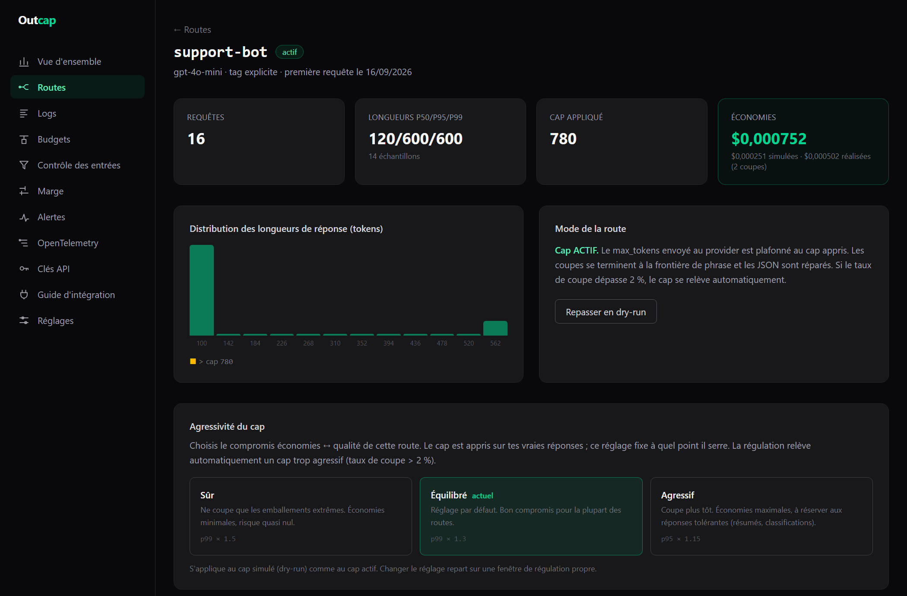
Task: Click the actif status badge
Action: pos(289,52)
